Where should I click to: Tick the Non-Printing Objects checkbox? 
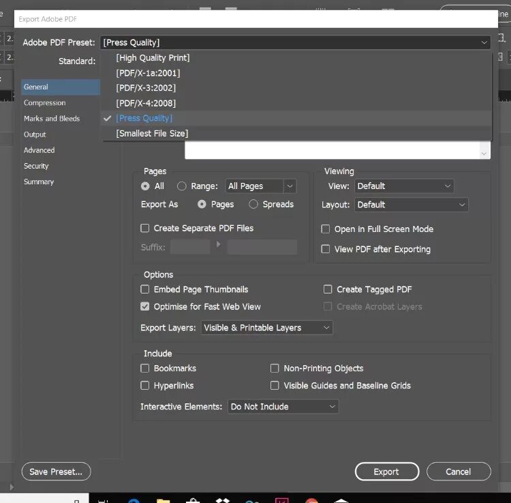(275, 368)
